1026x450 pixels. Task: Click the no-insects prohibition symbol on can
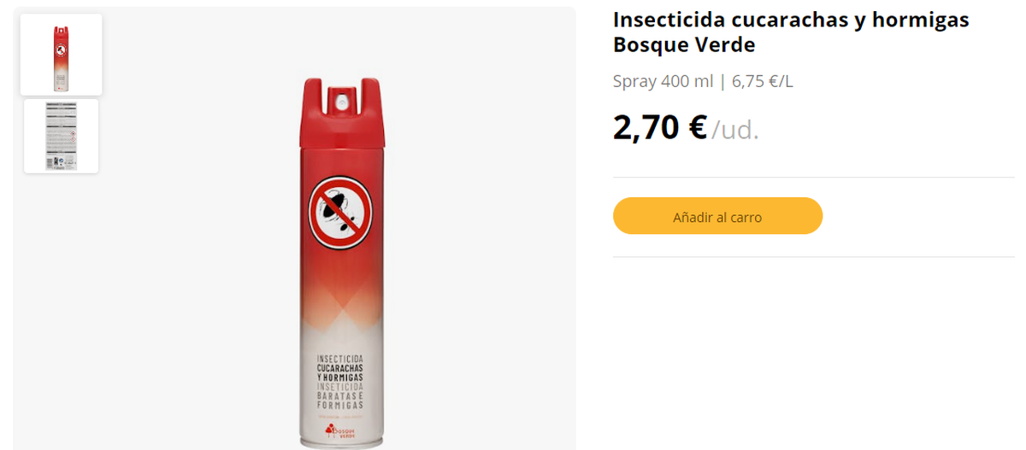[x=342, y=213]
